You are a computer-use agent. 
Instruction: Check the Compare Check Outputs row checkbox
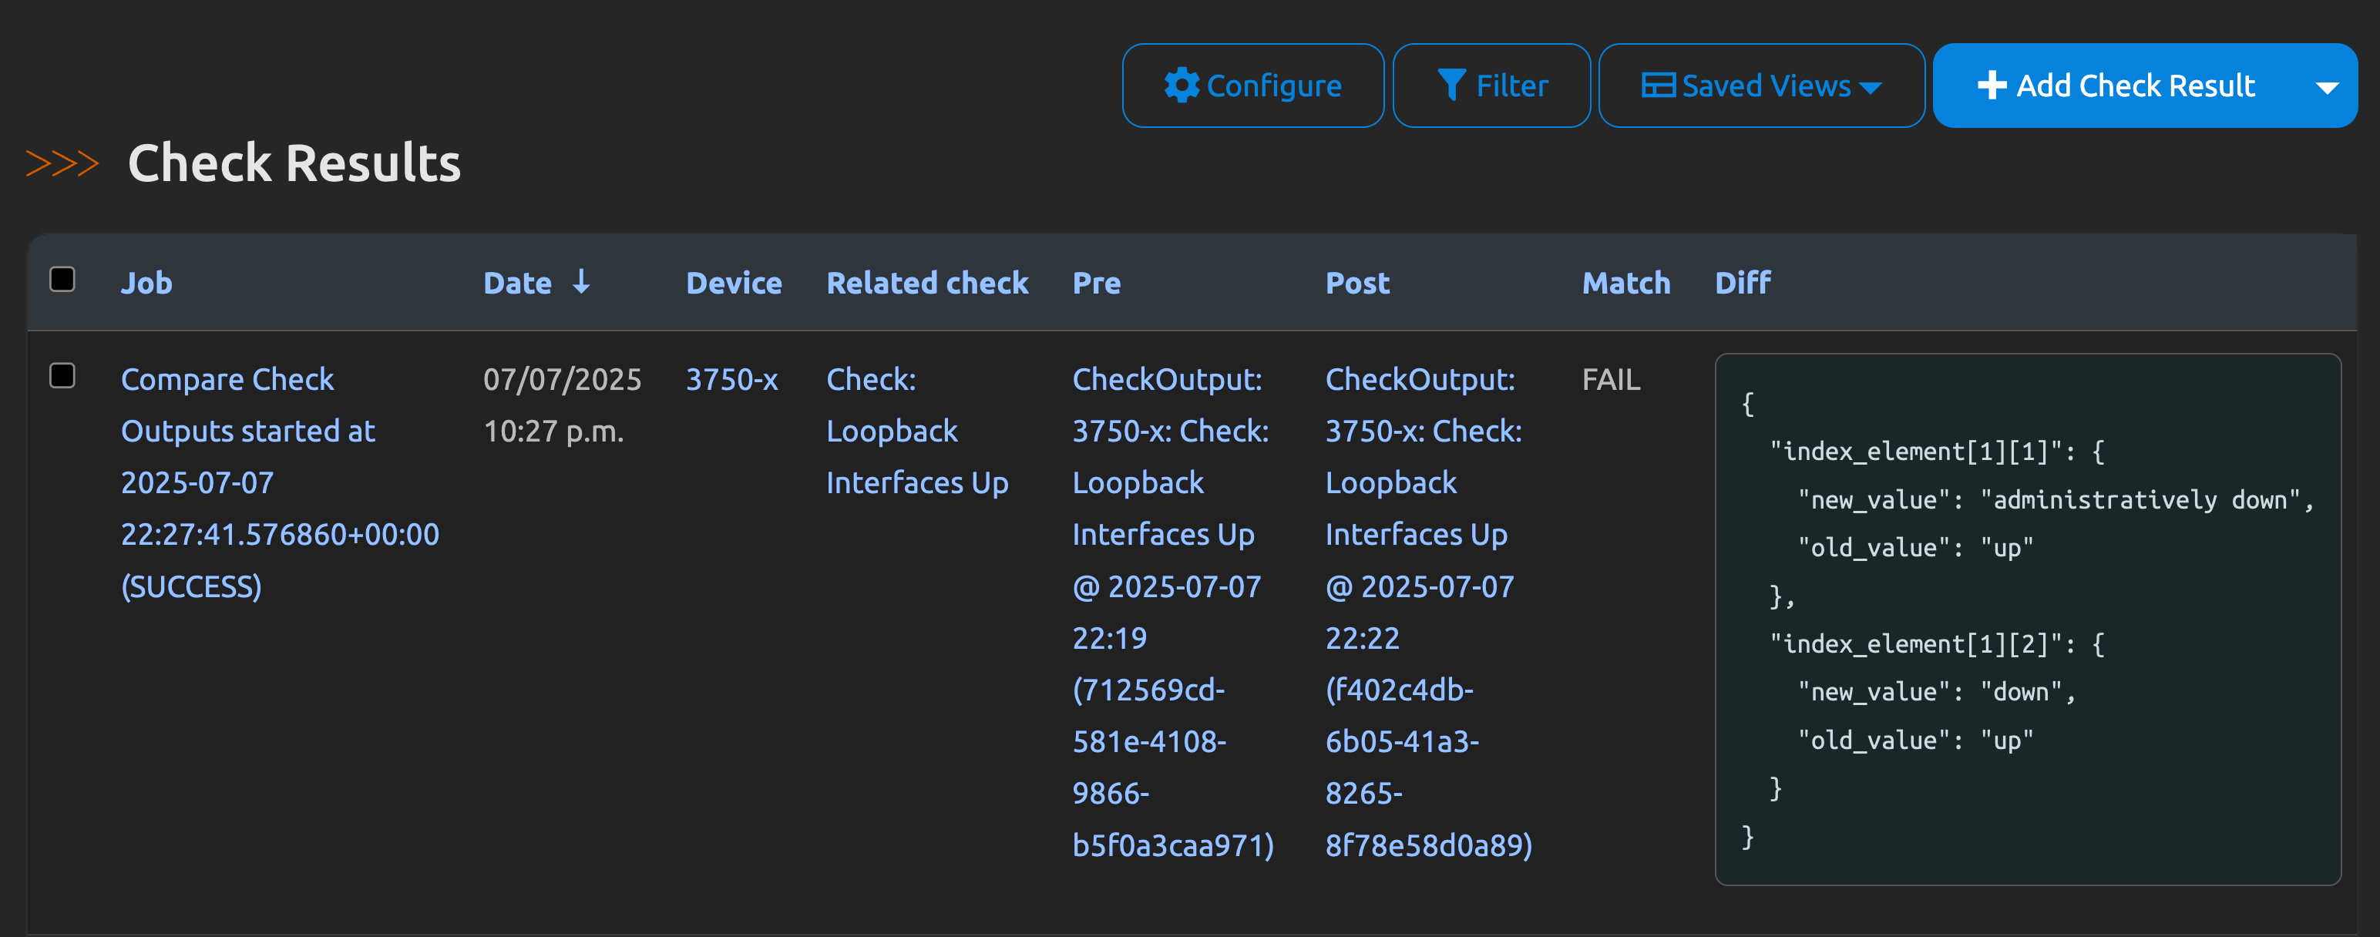pos(62,375)
